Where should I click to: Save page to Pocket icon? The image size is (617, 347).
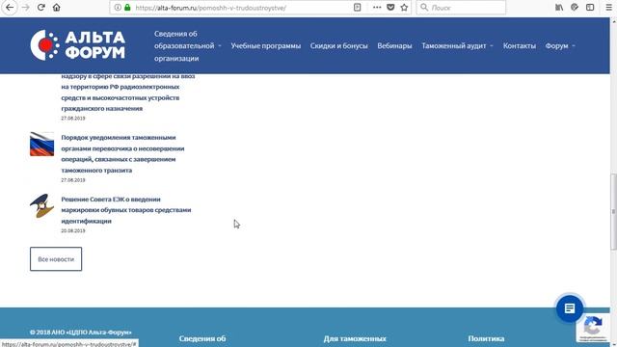(x=390, y=8)
